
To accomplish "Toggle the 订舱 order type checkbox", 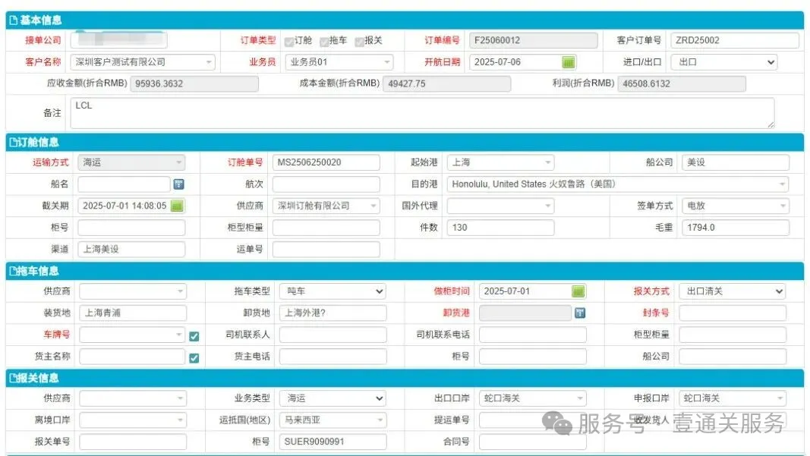I will click(289, 41).
